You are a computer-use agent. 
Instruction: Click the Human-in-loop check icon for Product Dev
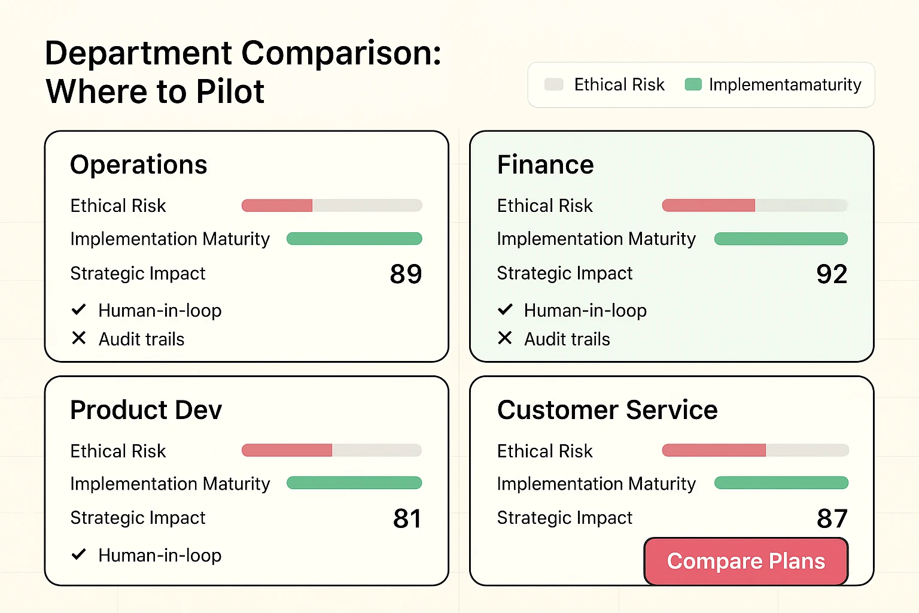[x=79, y=555]
